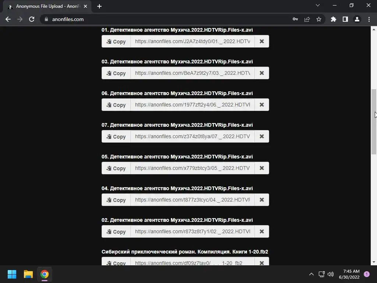Copy link for file 02 Детективное агентство
The width and height of the screenshot is (377, 283).
click(x=116, y=231)
